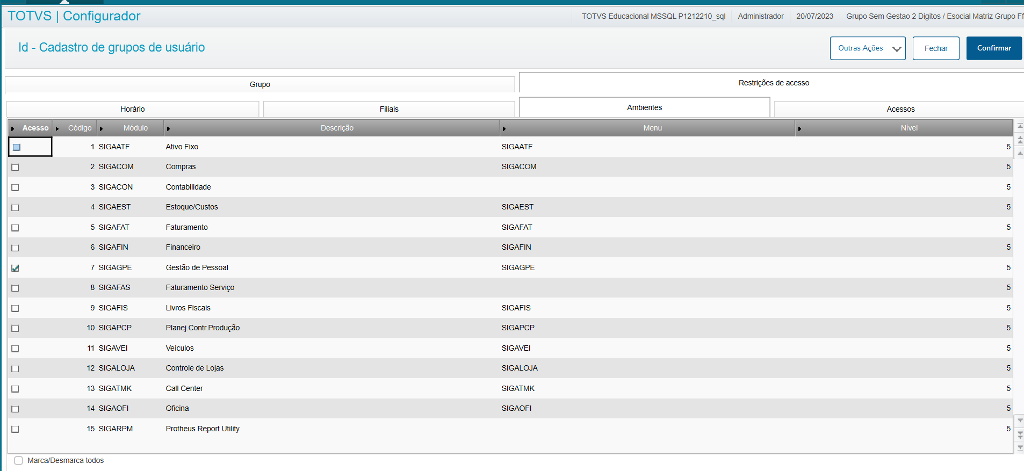Enable access checkbox for SIGAATF

pos(17,147)
